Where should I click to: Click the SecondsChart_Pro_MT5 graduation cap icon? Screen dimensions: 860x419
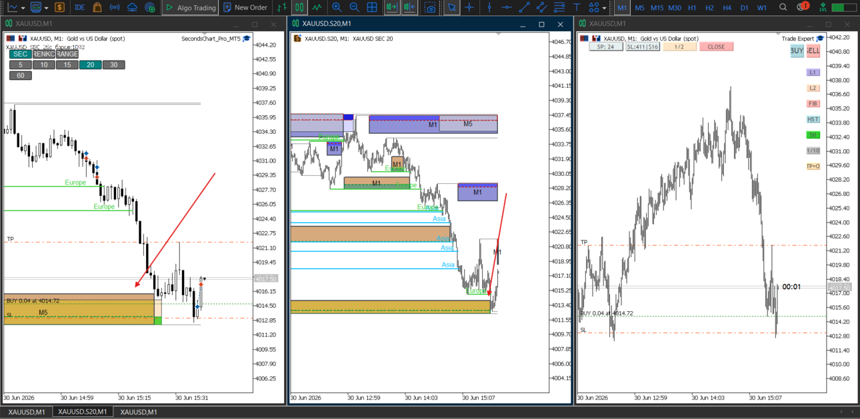click(247, 39)
